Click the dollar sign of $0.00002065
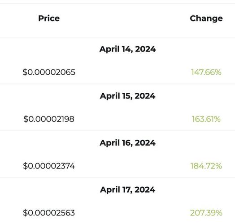 coord(25,72)
